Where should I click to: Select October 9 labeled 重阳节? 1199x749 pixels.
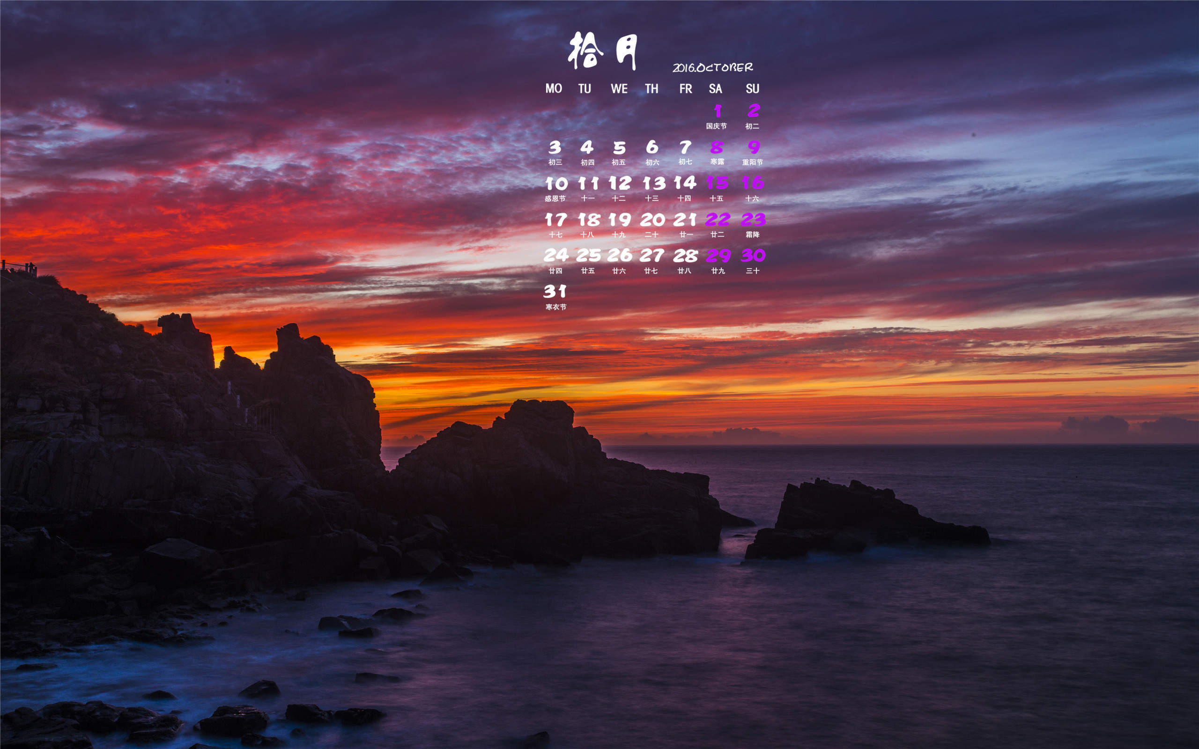coord(753,153)
